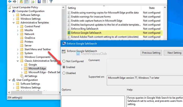Click the Computer Configuration node icon
Viewport: 183px width, 107px height.
click(x=14, y=11)
